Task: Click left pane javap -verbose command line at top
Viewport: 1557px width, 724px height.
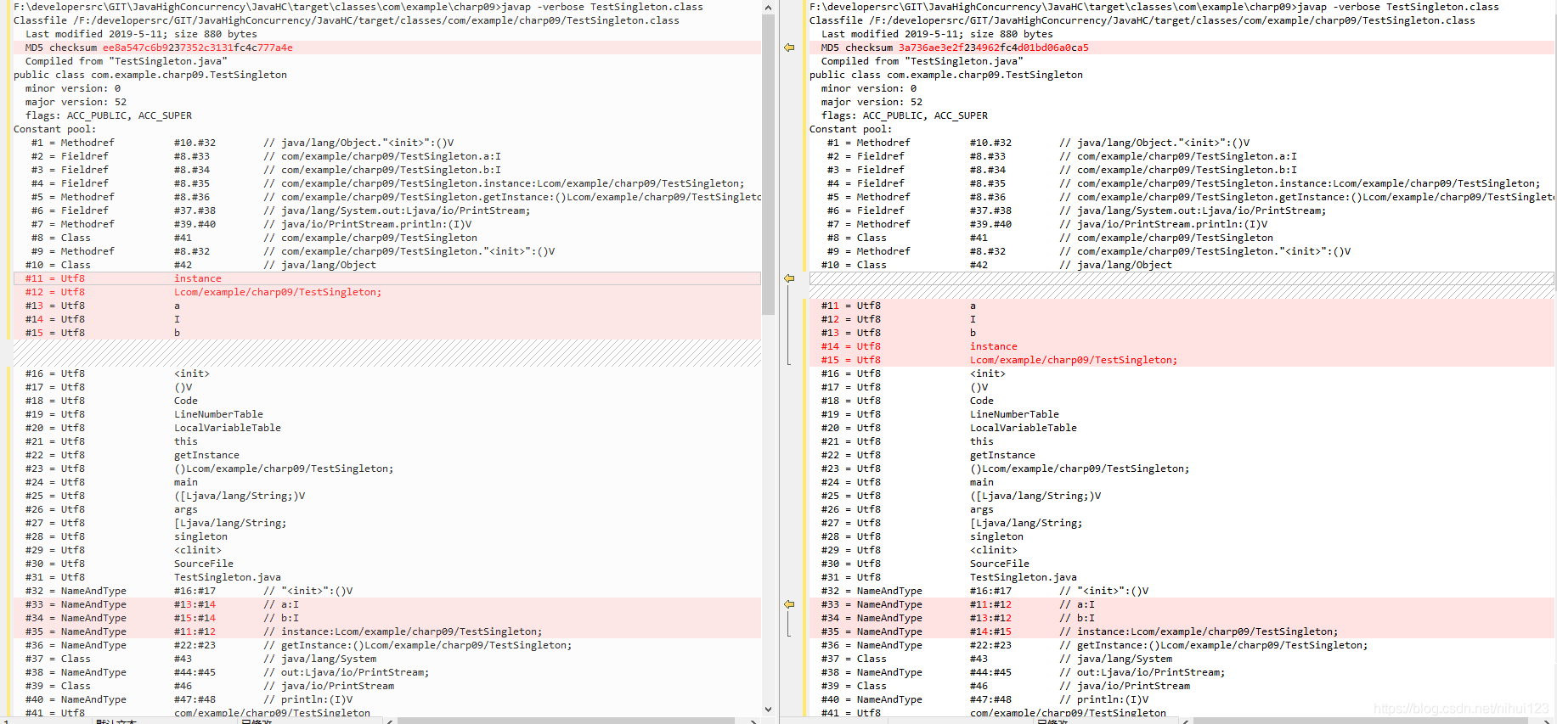Action: click(358, 7)
